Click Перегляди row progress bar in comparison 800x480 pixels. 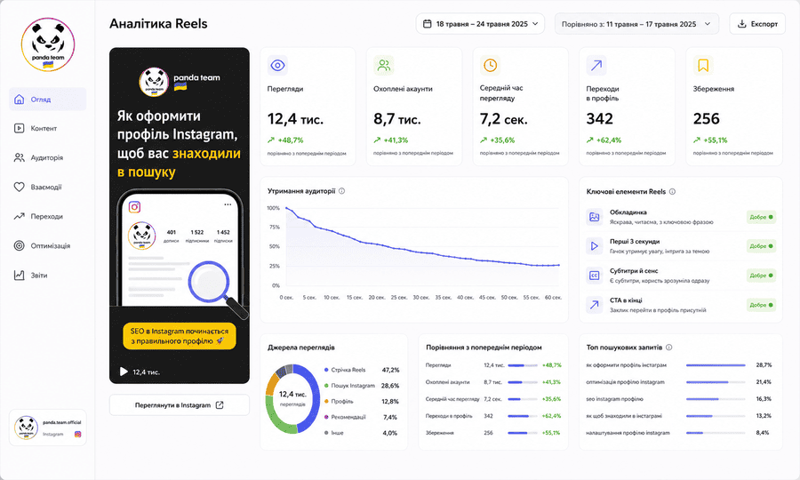523,365
